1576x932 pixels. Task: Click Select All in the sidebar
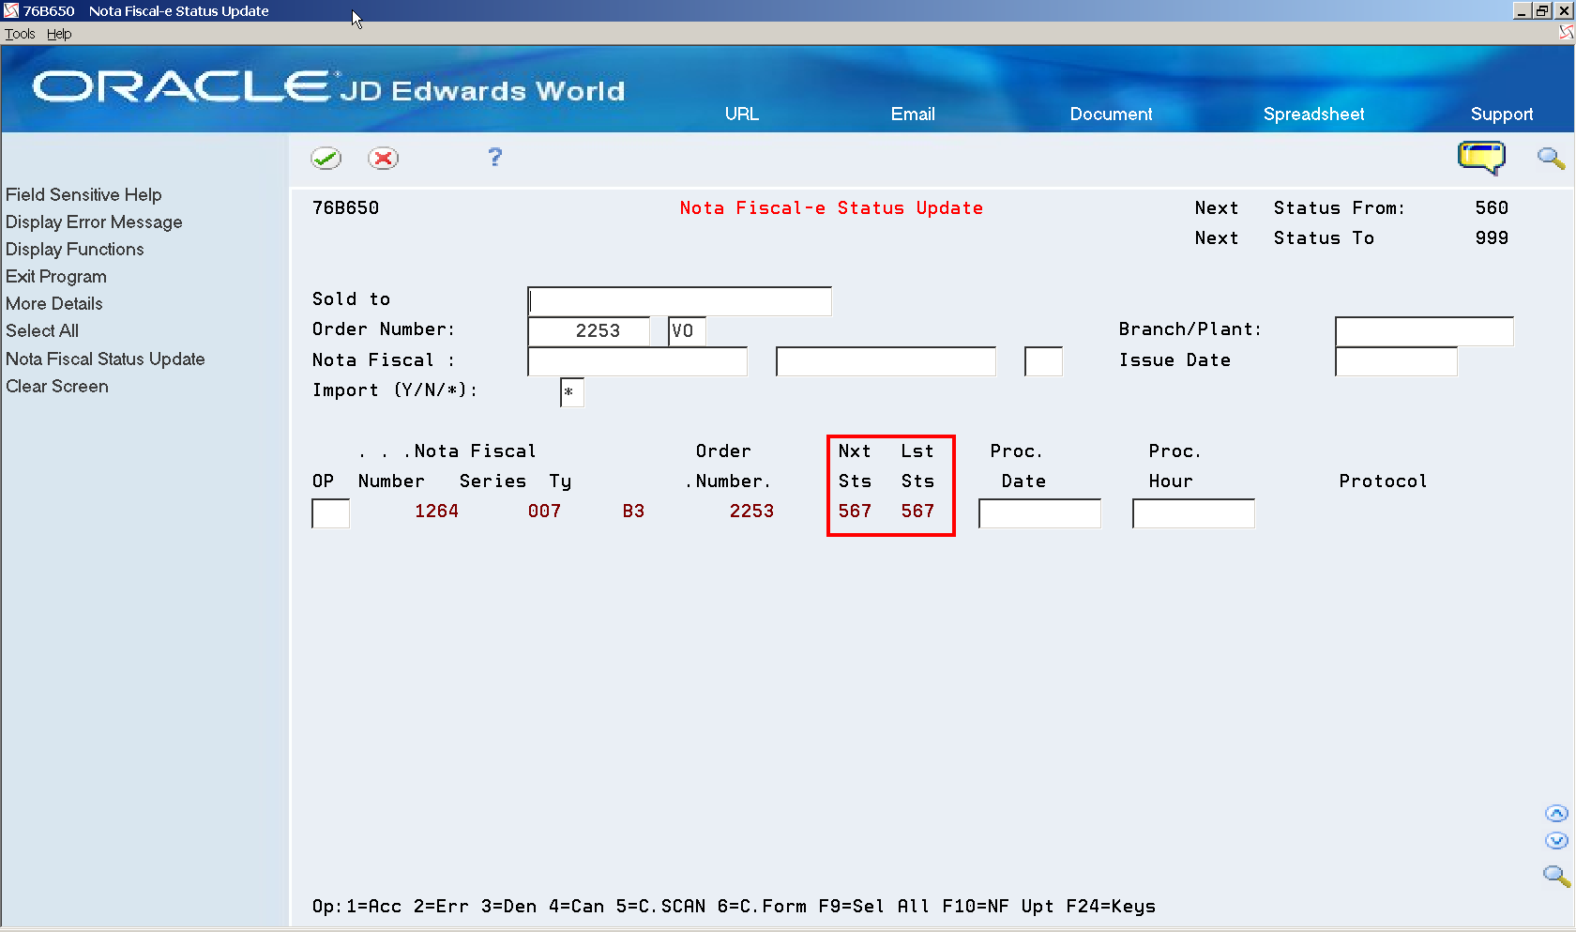coord(42,330)
